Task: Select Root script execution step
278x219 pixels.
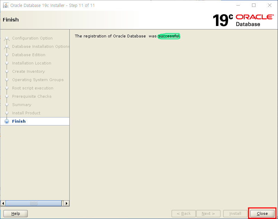Action: point(33,88)
